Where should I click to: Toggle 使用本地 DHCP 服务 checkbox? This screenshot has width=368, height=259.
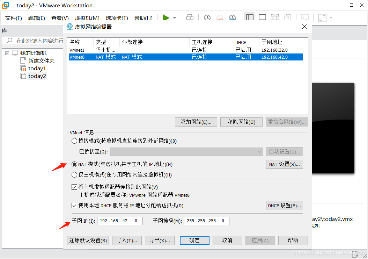(x=74, y=206)
